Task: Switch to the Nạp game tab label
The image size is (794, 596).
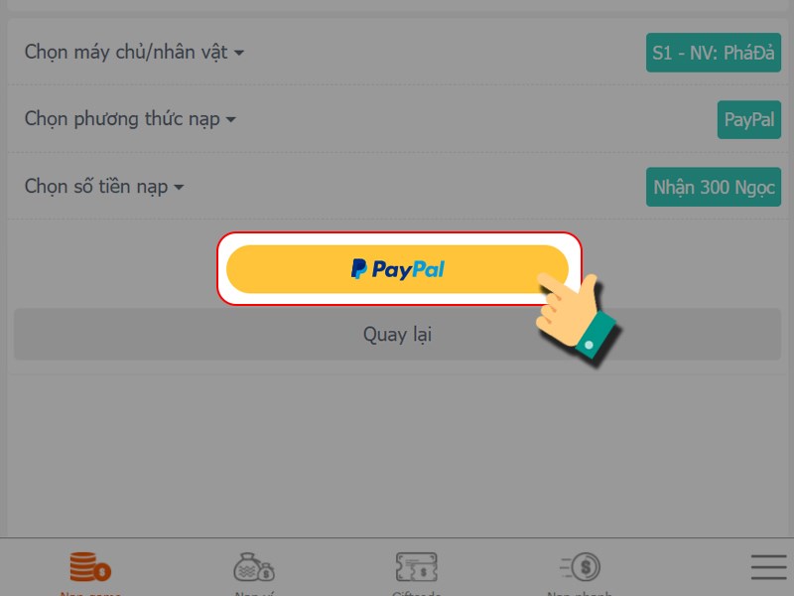Action: [90, 592]
